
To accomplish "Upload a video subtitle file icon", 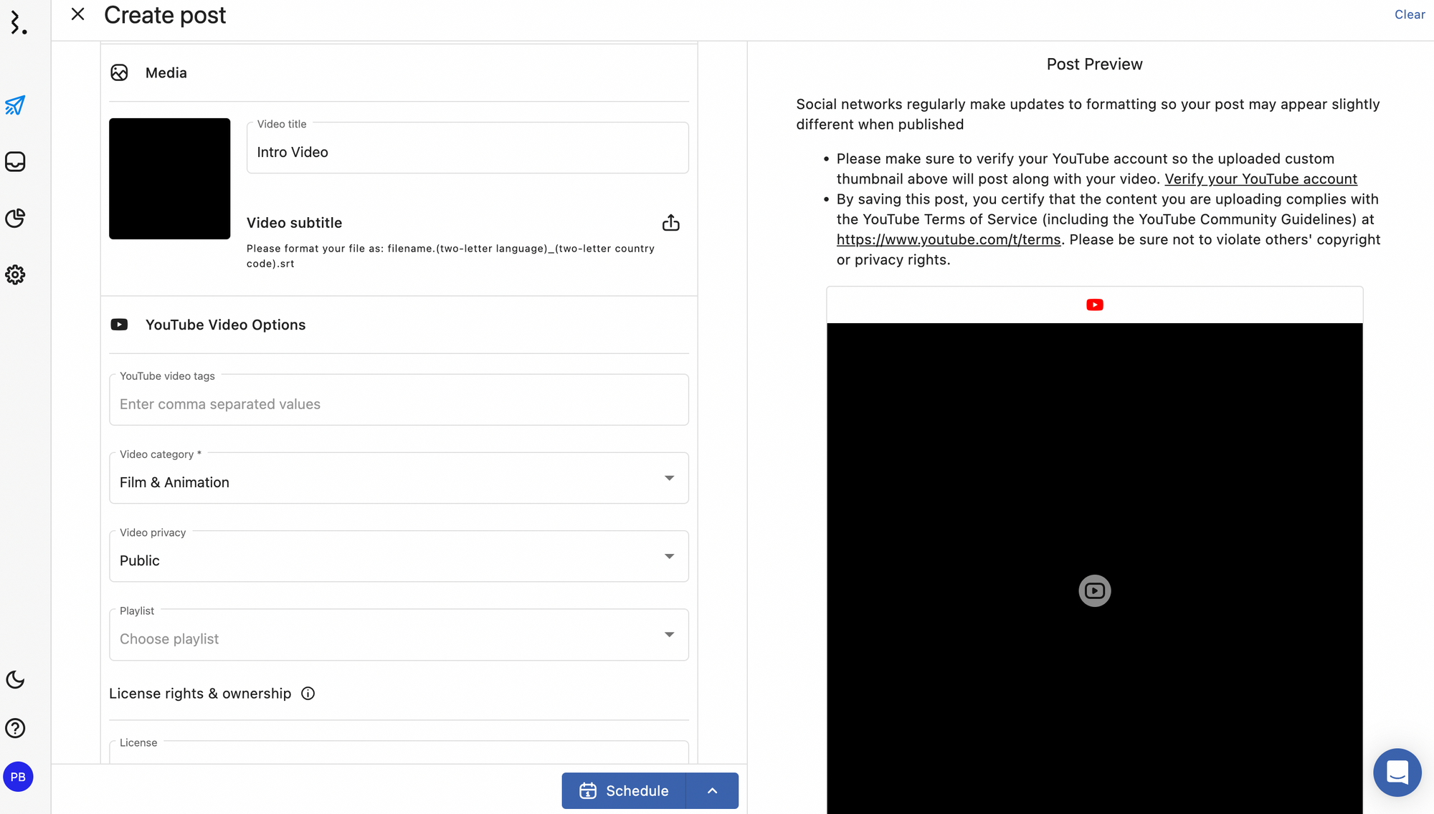I will pos(670,223).
